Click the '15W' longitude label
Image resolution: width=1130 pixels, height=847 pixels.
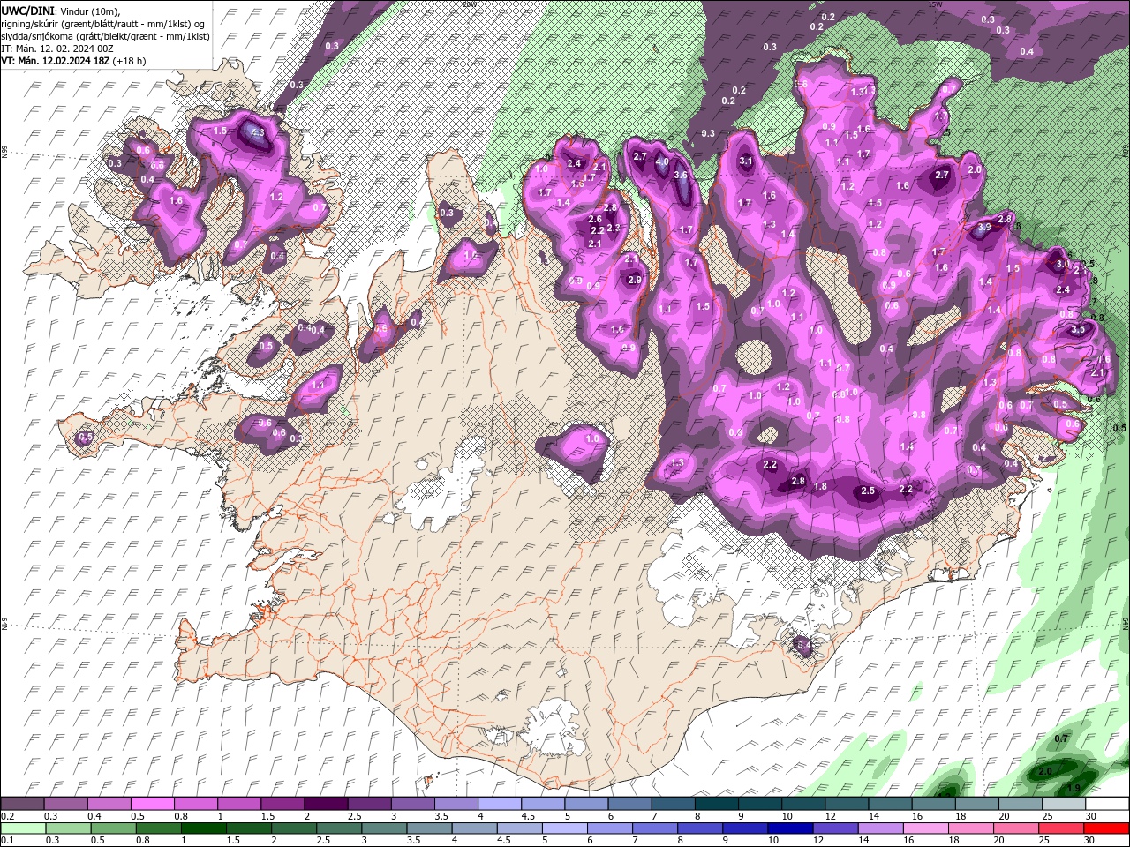[935, 4]
